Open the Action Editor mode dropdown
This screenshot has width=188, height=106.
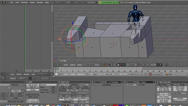point(43,74)
